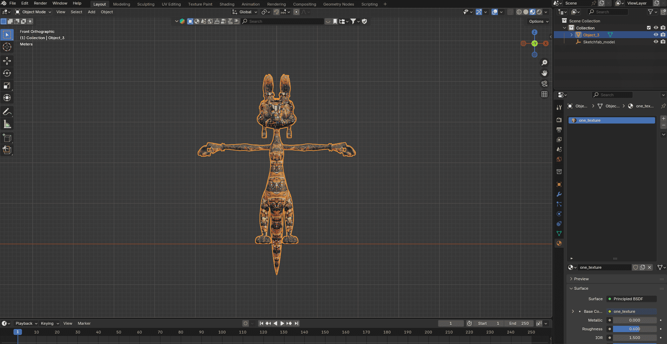Uncheck the Collection exclude checkbox
667x344 pixels.
coord(649,28)
